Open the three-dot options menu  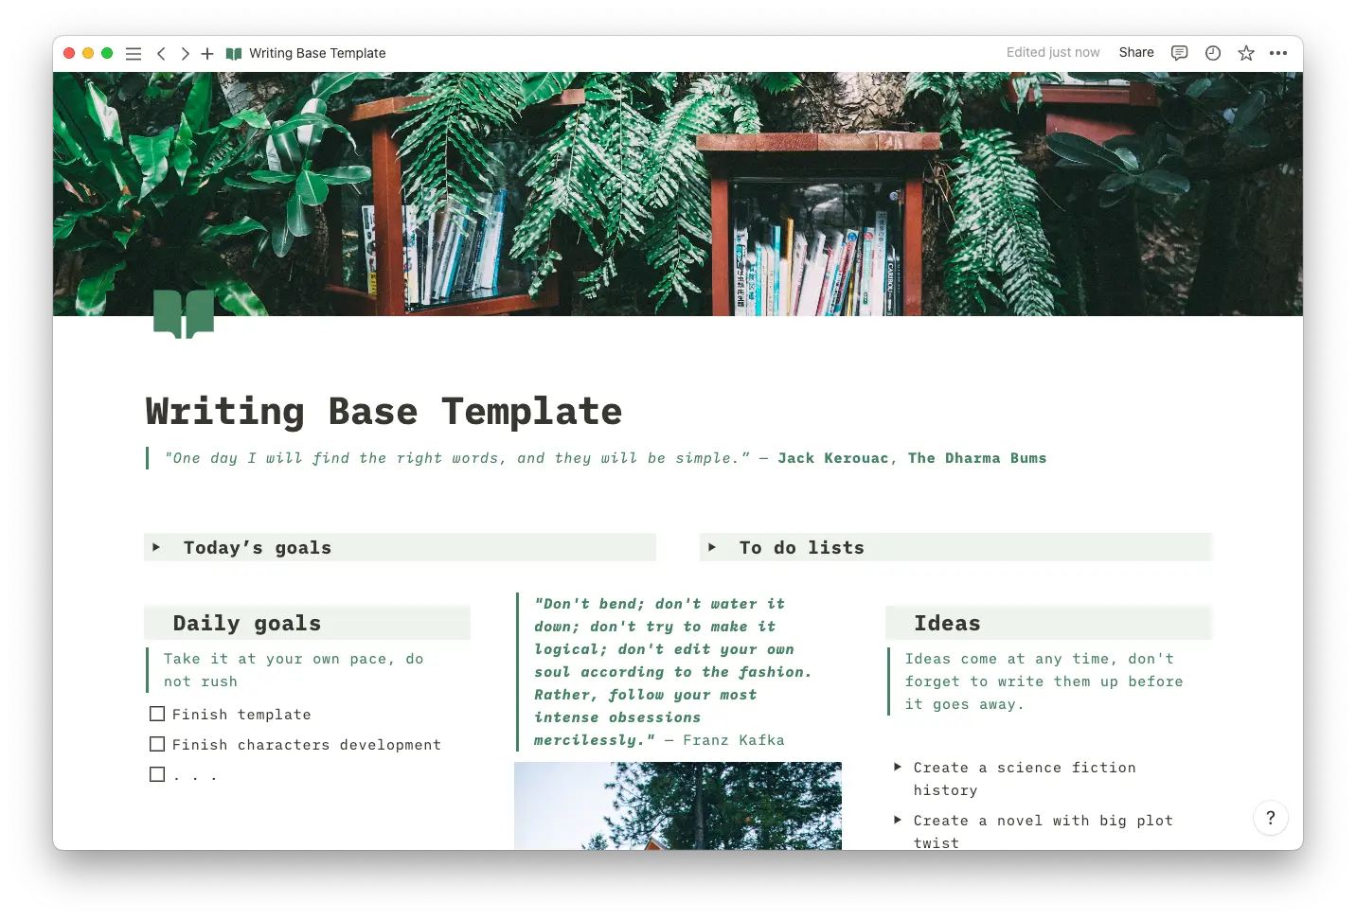pos(1278,53)
